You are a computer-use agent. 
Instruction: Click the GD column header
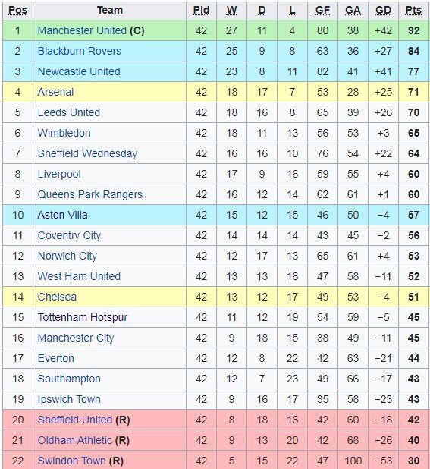pos(383,10)
